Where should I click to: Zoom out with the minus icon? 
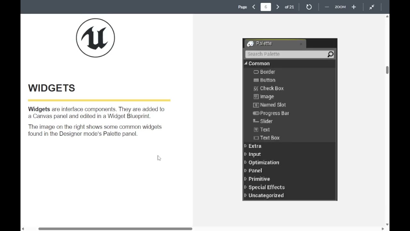click(x=327, y=7)
